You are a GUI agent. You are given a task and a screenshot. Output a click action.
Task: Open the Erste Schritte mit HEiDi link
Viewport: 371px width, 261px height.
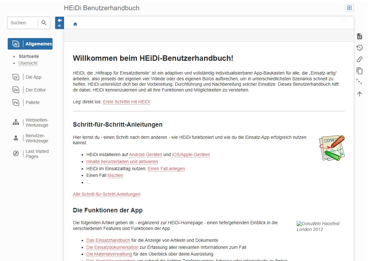tap(126, 102)
